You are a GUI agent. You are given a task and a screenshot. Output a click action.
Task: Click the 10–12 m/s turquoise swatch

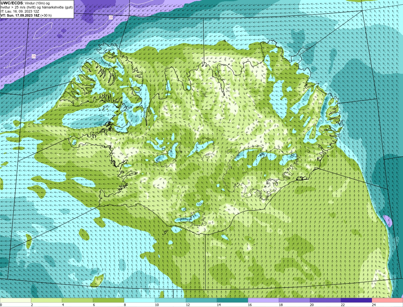[x=170, y=300]
